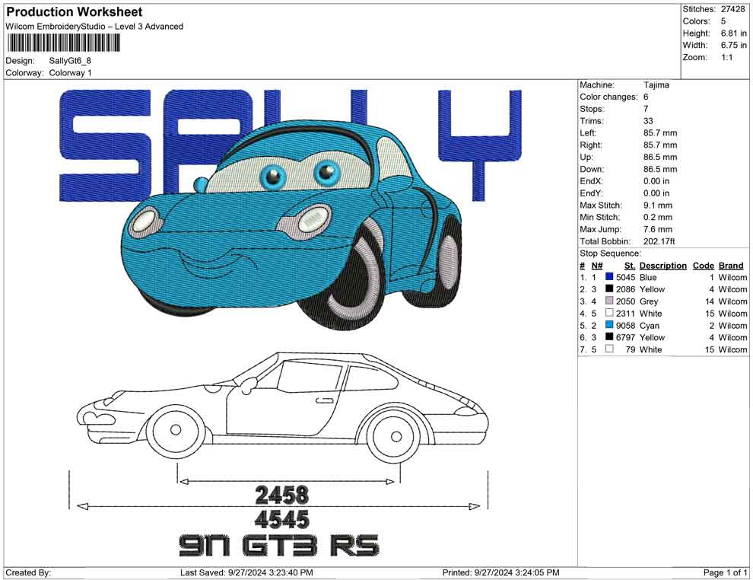Click the Description column header
The width and height of the screenshot is (753, 580).
tap(662, 266)
